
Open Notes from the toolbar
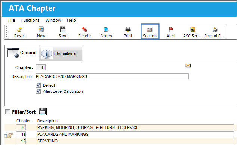[106, 29]
